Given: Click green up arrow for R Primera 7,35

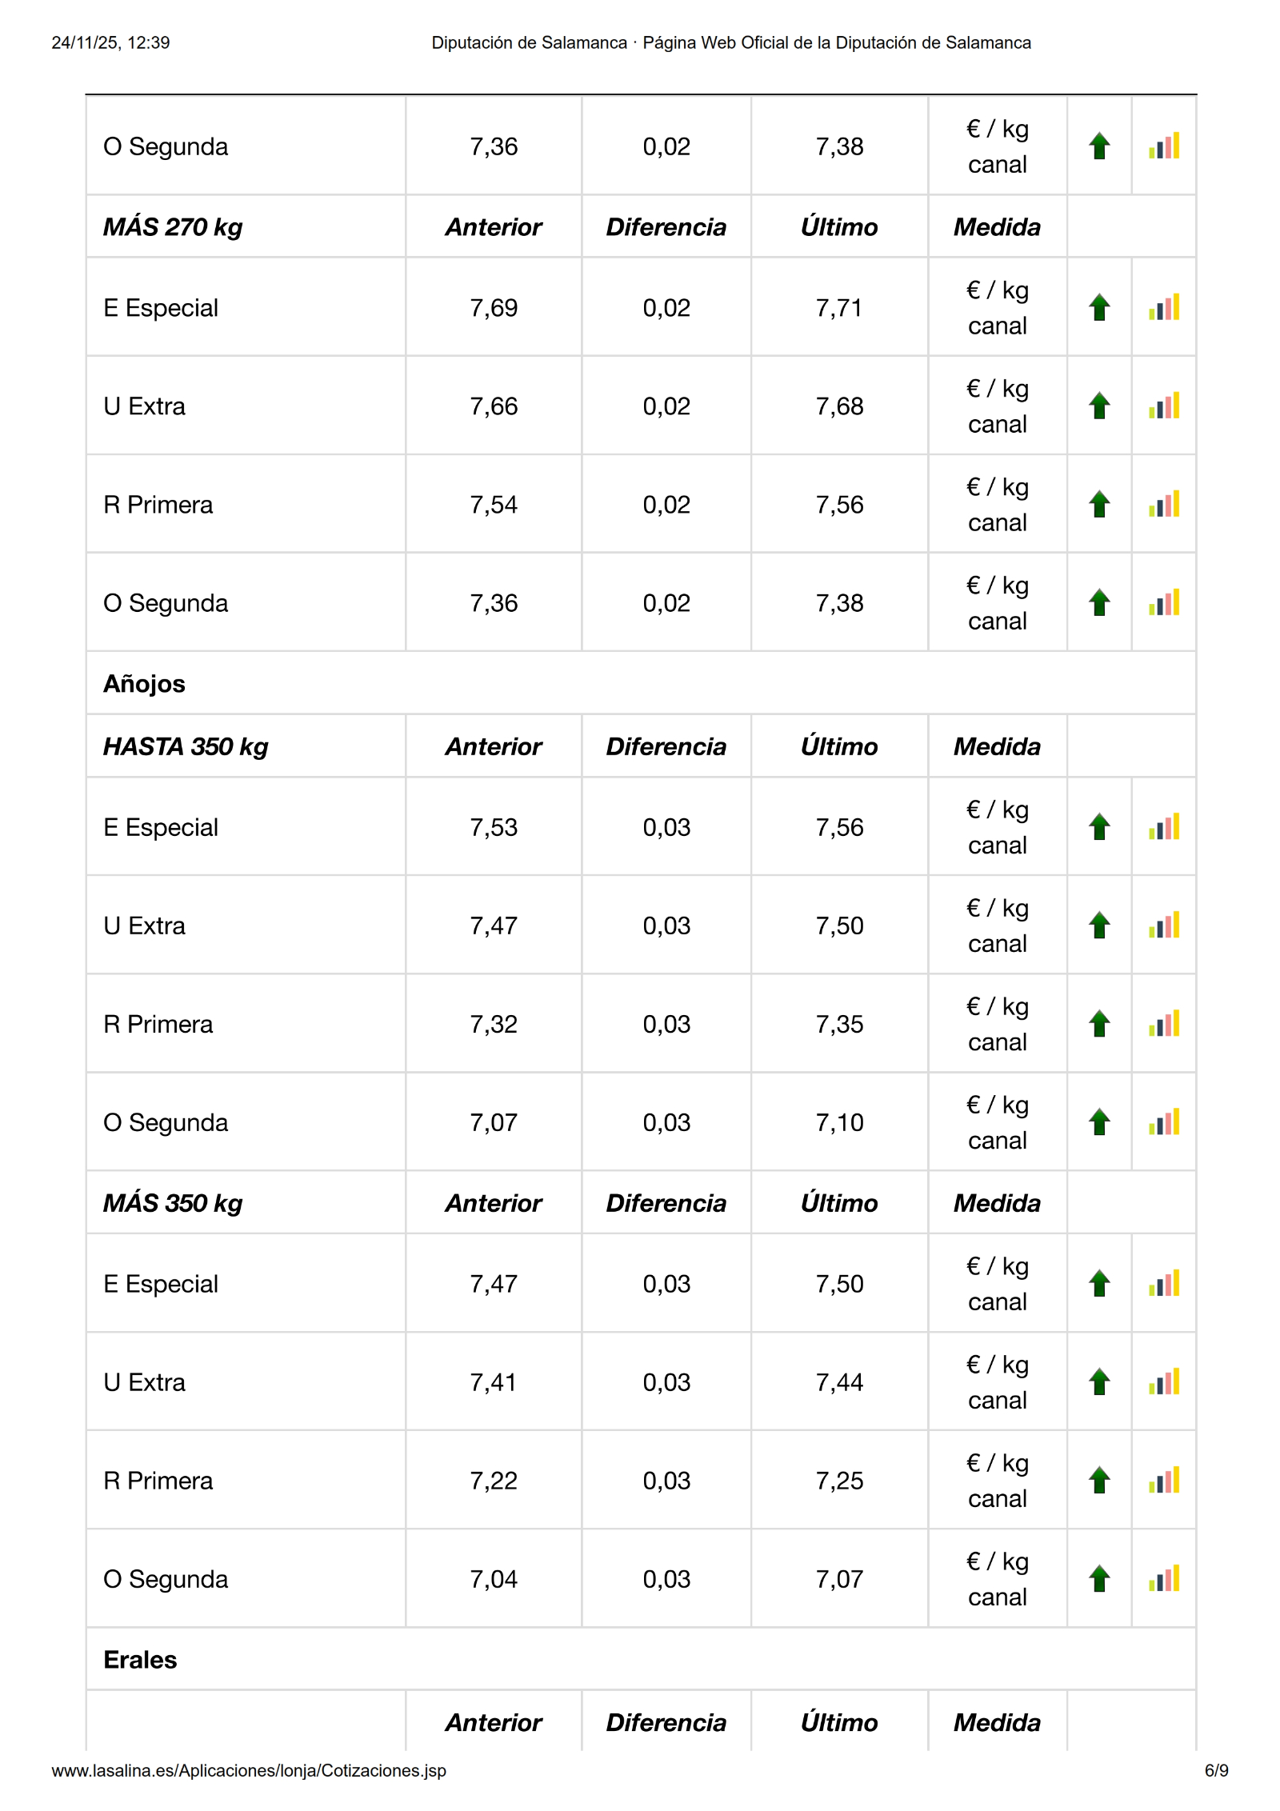Looking at the screenshot, I should (x=1099, y=1023).
